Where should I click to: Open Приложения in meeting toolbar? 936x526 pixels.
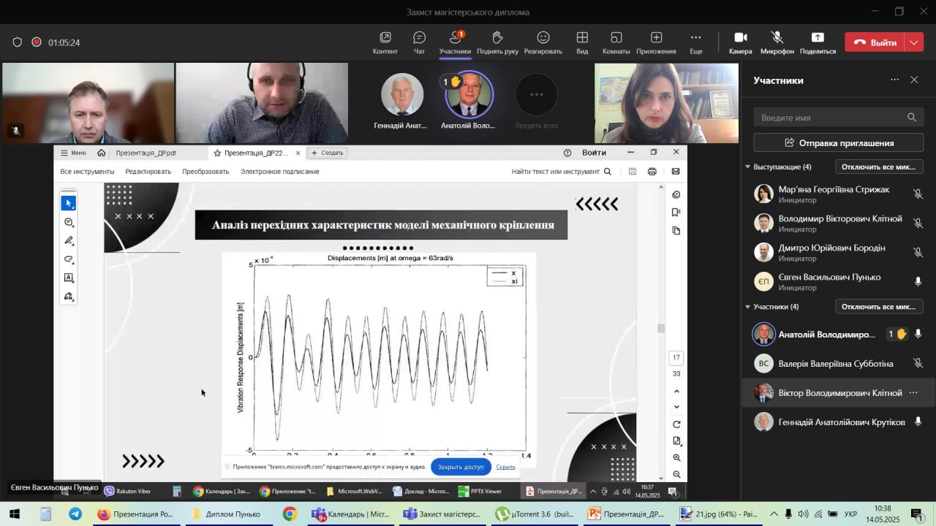click(x=656, y=42)
